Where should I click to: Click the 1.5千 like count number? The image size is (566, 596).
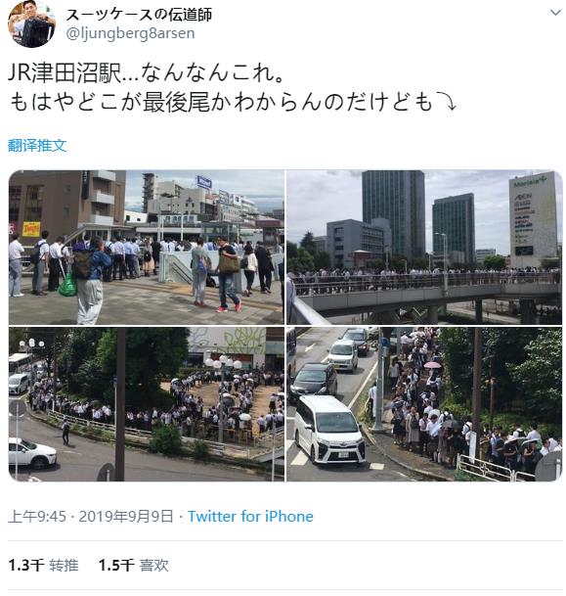coord(116,566)
